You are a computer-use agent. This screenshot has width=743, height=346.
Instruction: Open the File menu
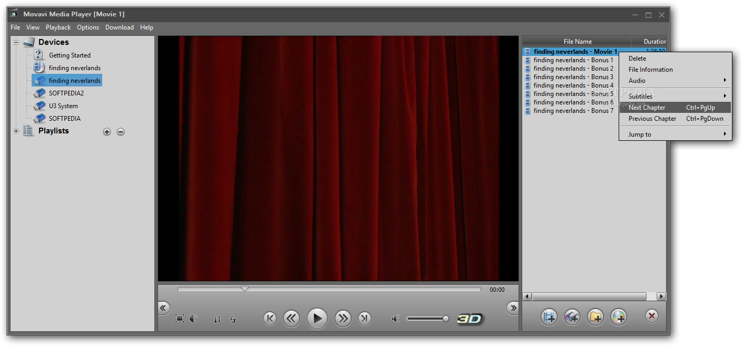15,27
